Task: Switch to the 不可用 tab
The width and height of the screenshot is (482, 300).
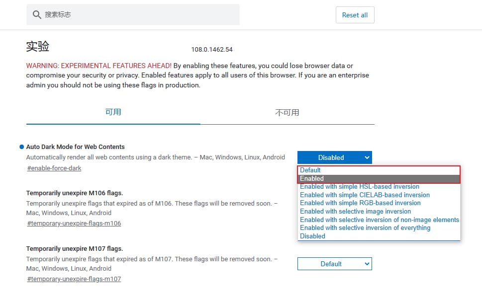Action: (287, 112)
